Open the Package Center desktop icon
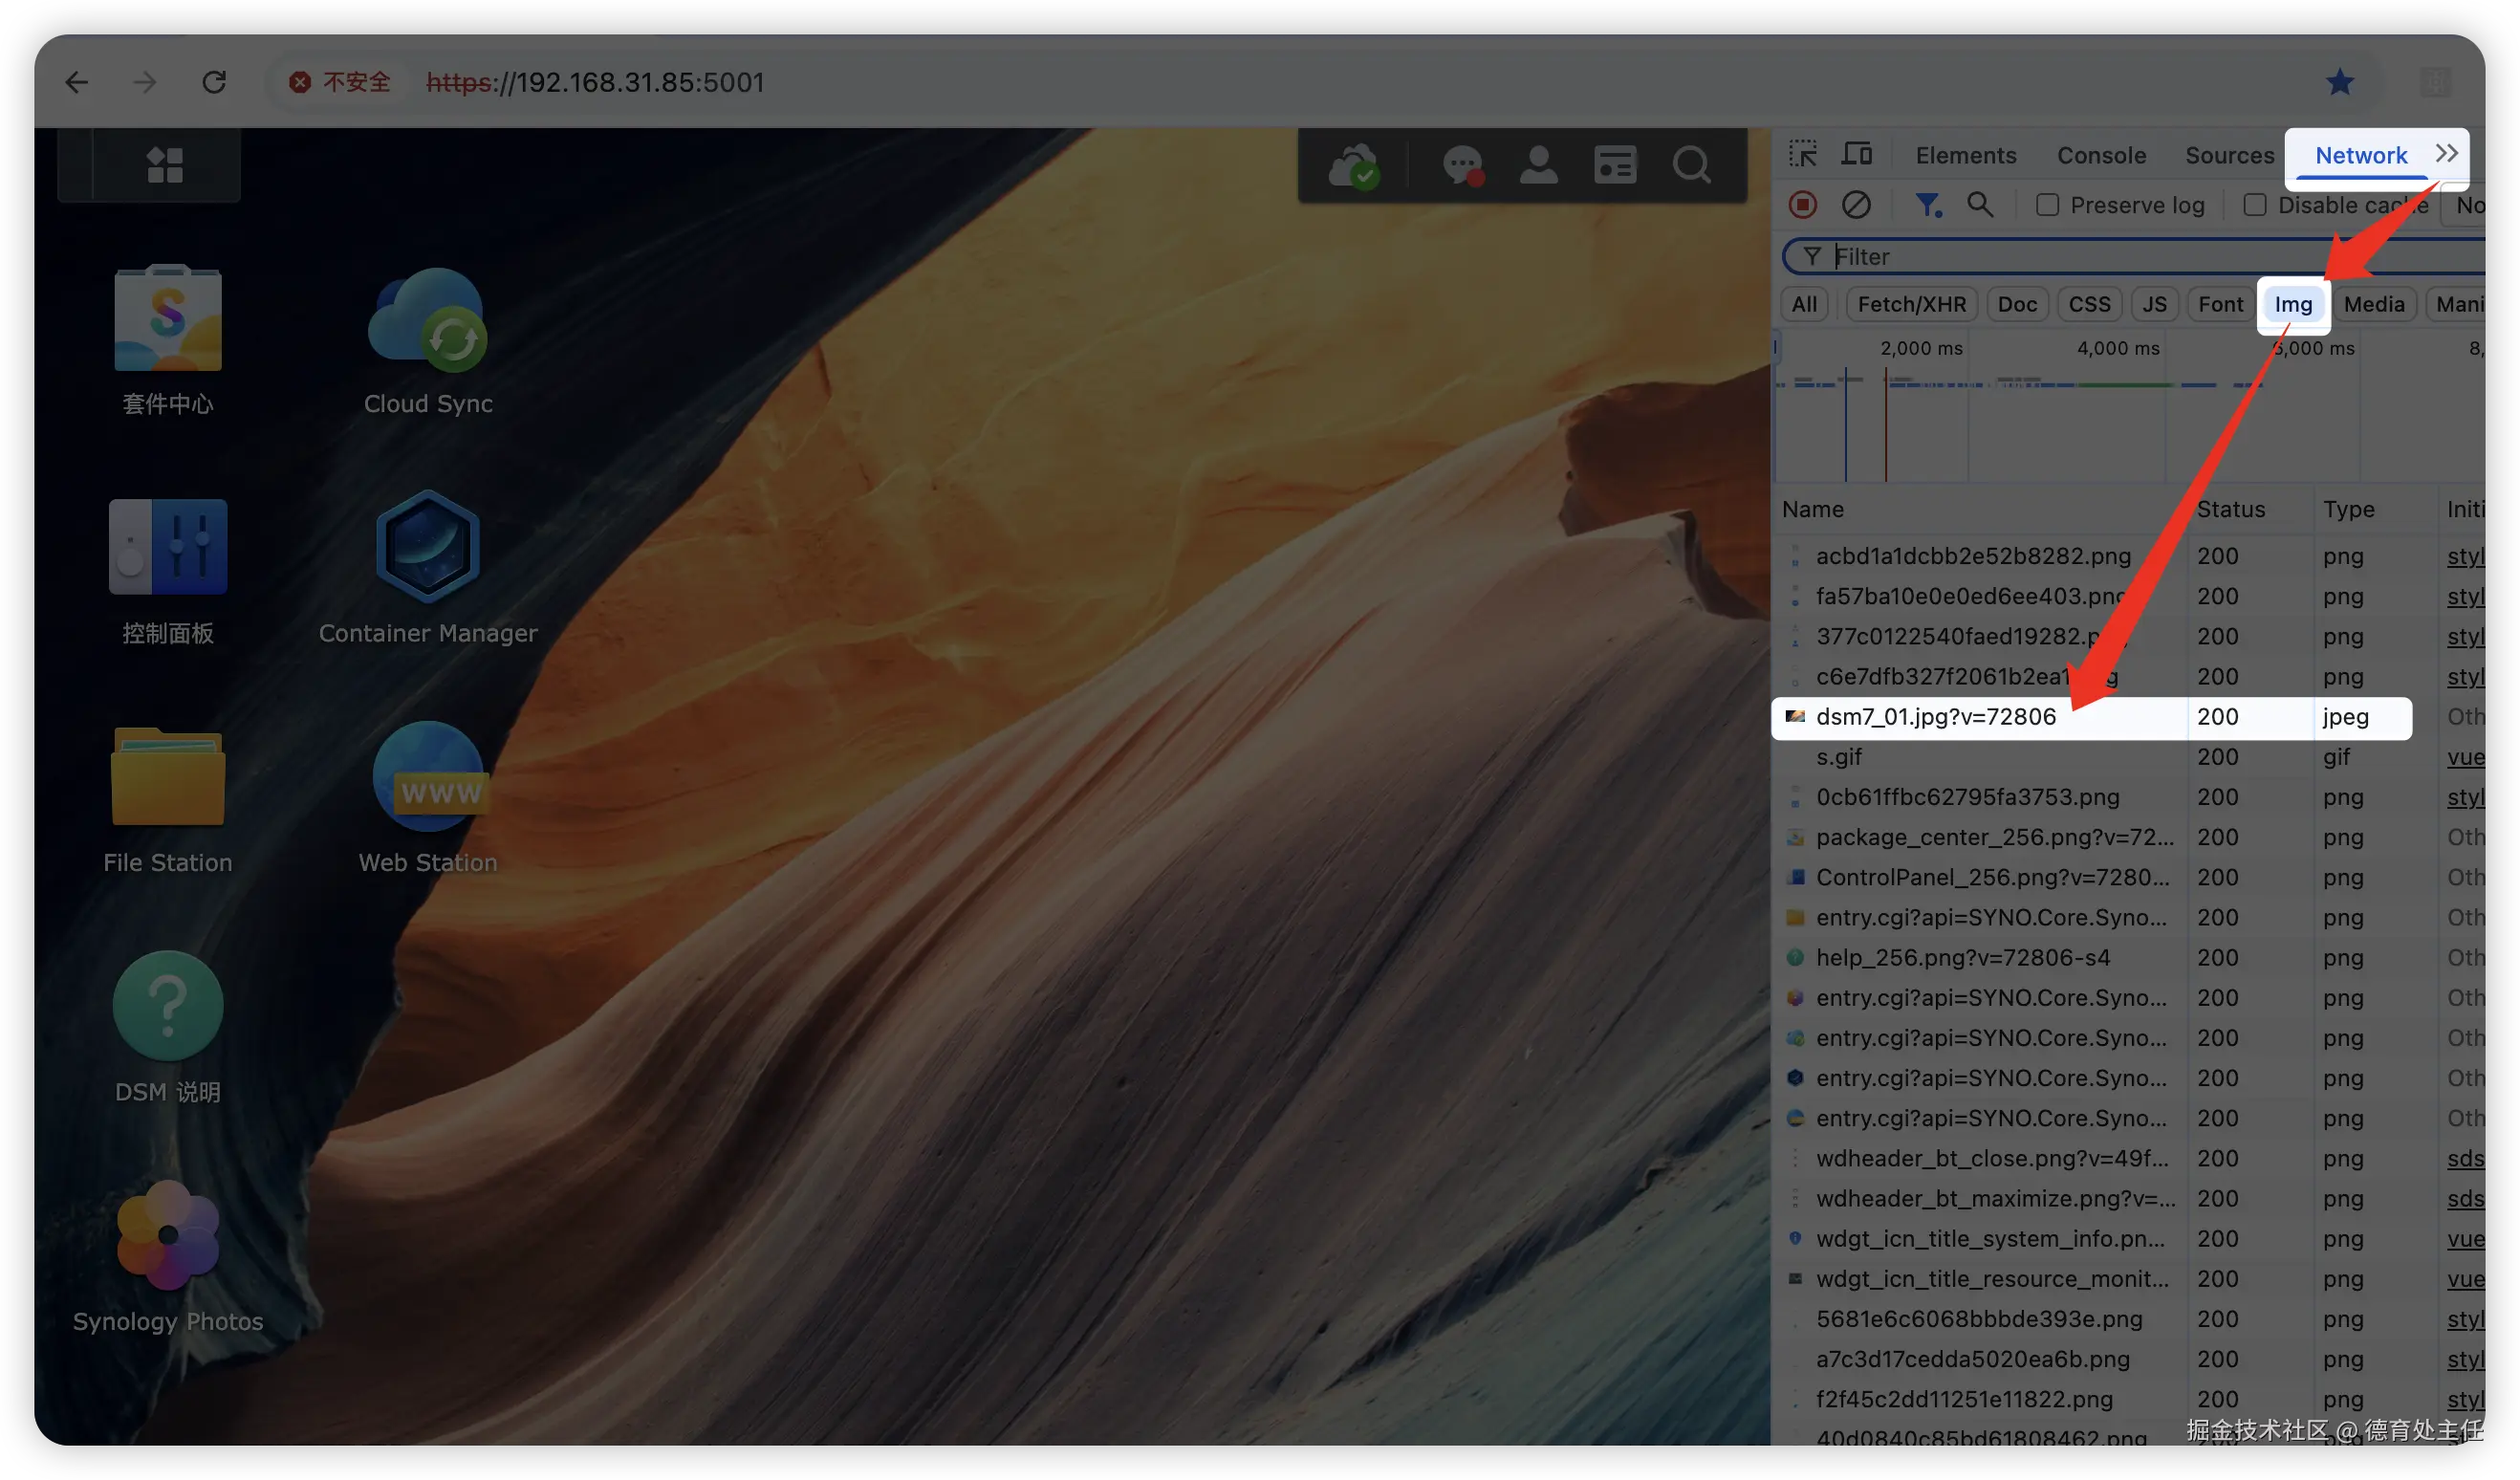This screenshot has height=1480, width=2520. coord(168,320)
